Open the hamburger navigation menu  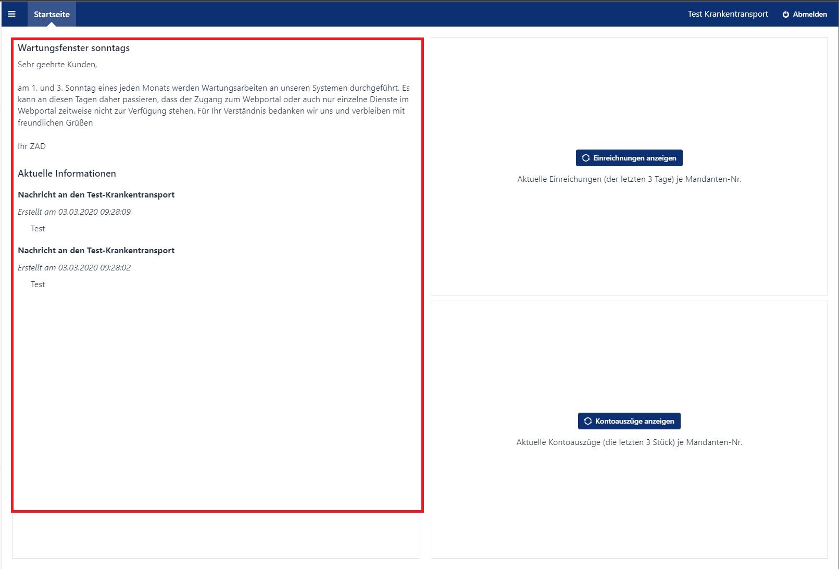coord(11,14)
